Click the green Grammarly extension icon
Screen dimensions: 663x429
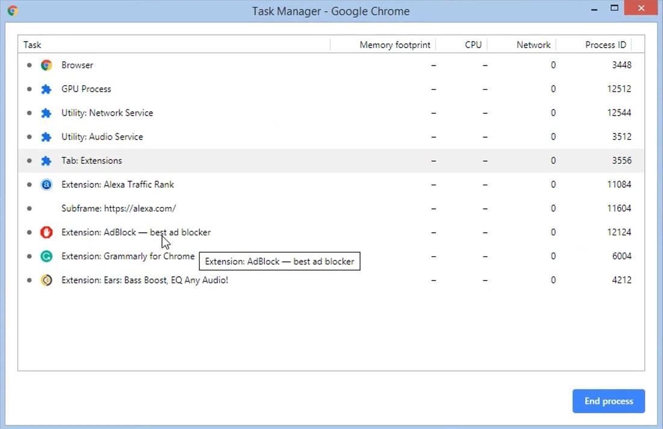46,256
